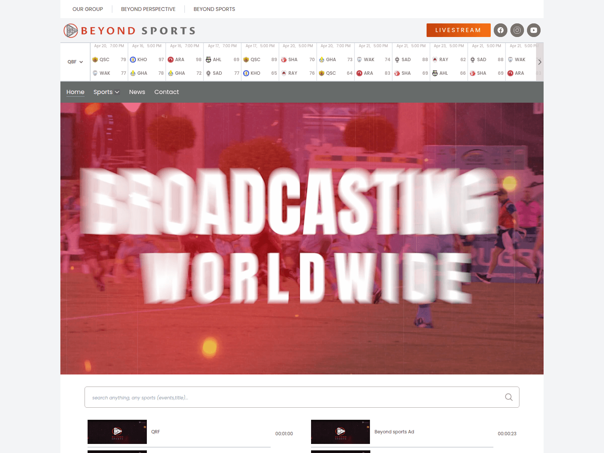Open the YouTube social icon
This screenshot has width=604, height=453.
click(x=534, y=30)
